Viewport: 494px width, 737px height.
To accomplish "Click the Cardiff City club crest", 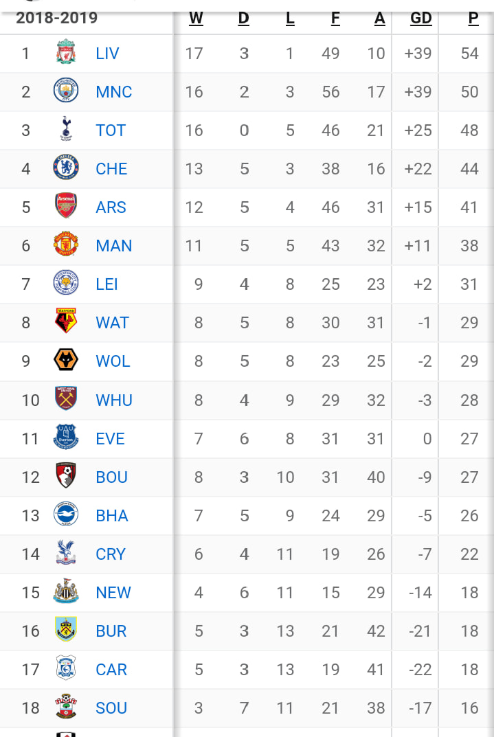I will click(x=66, y=668).
